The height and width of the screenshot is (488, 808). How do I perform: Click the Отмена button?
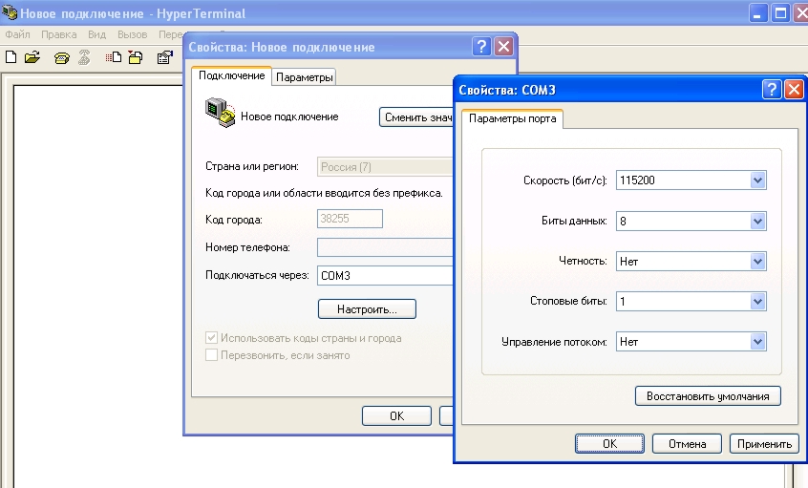pos(687,444)
